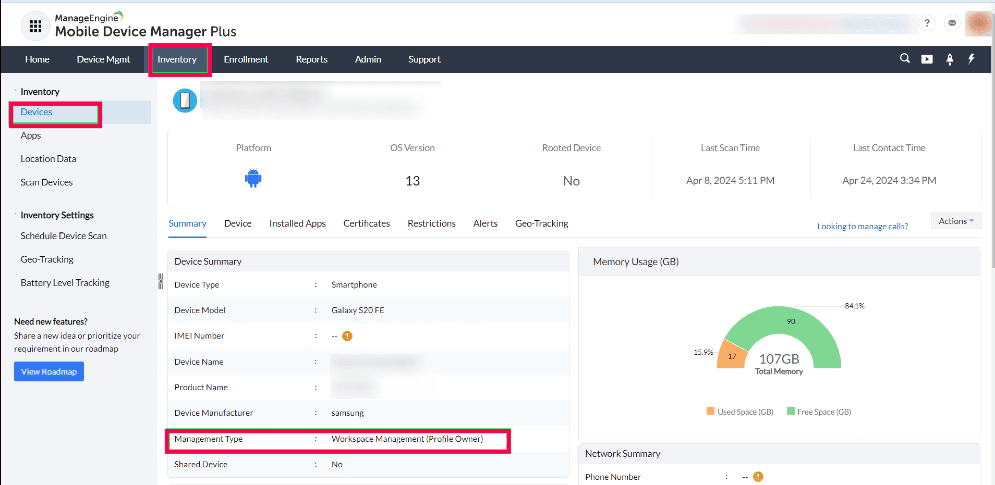995x485 pixels.
Task: Click the ManageEngine Mobile Device Manager Plus logo
Action: (x=145, y=25)
